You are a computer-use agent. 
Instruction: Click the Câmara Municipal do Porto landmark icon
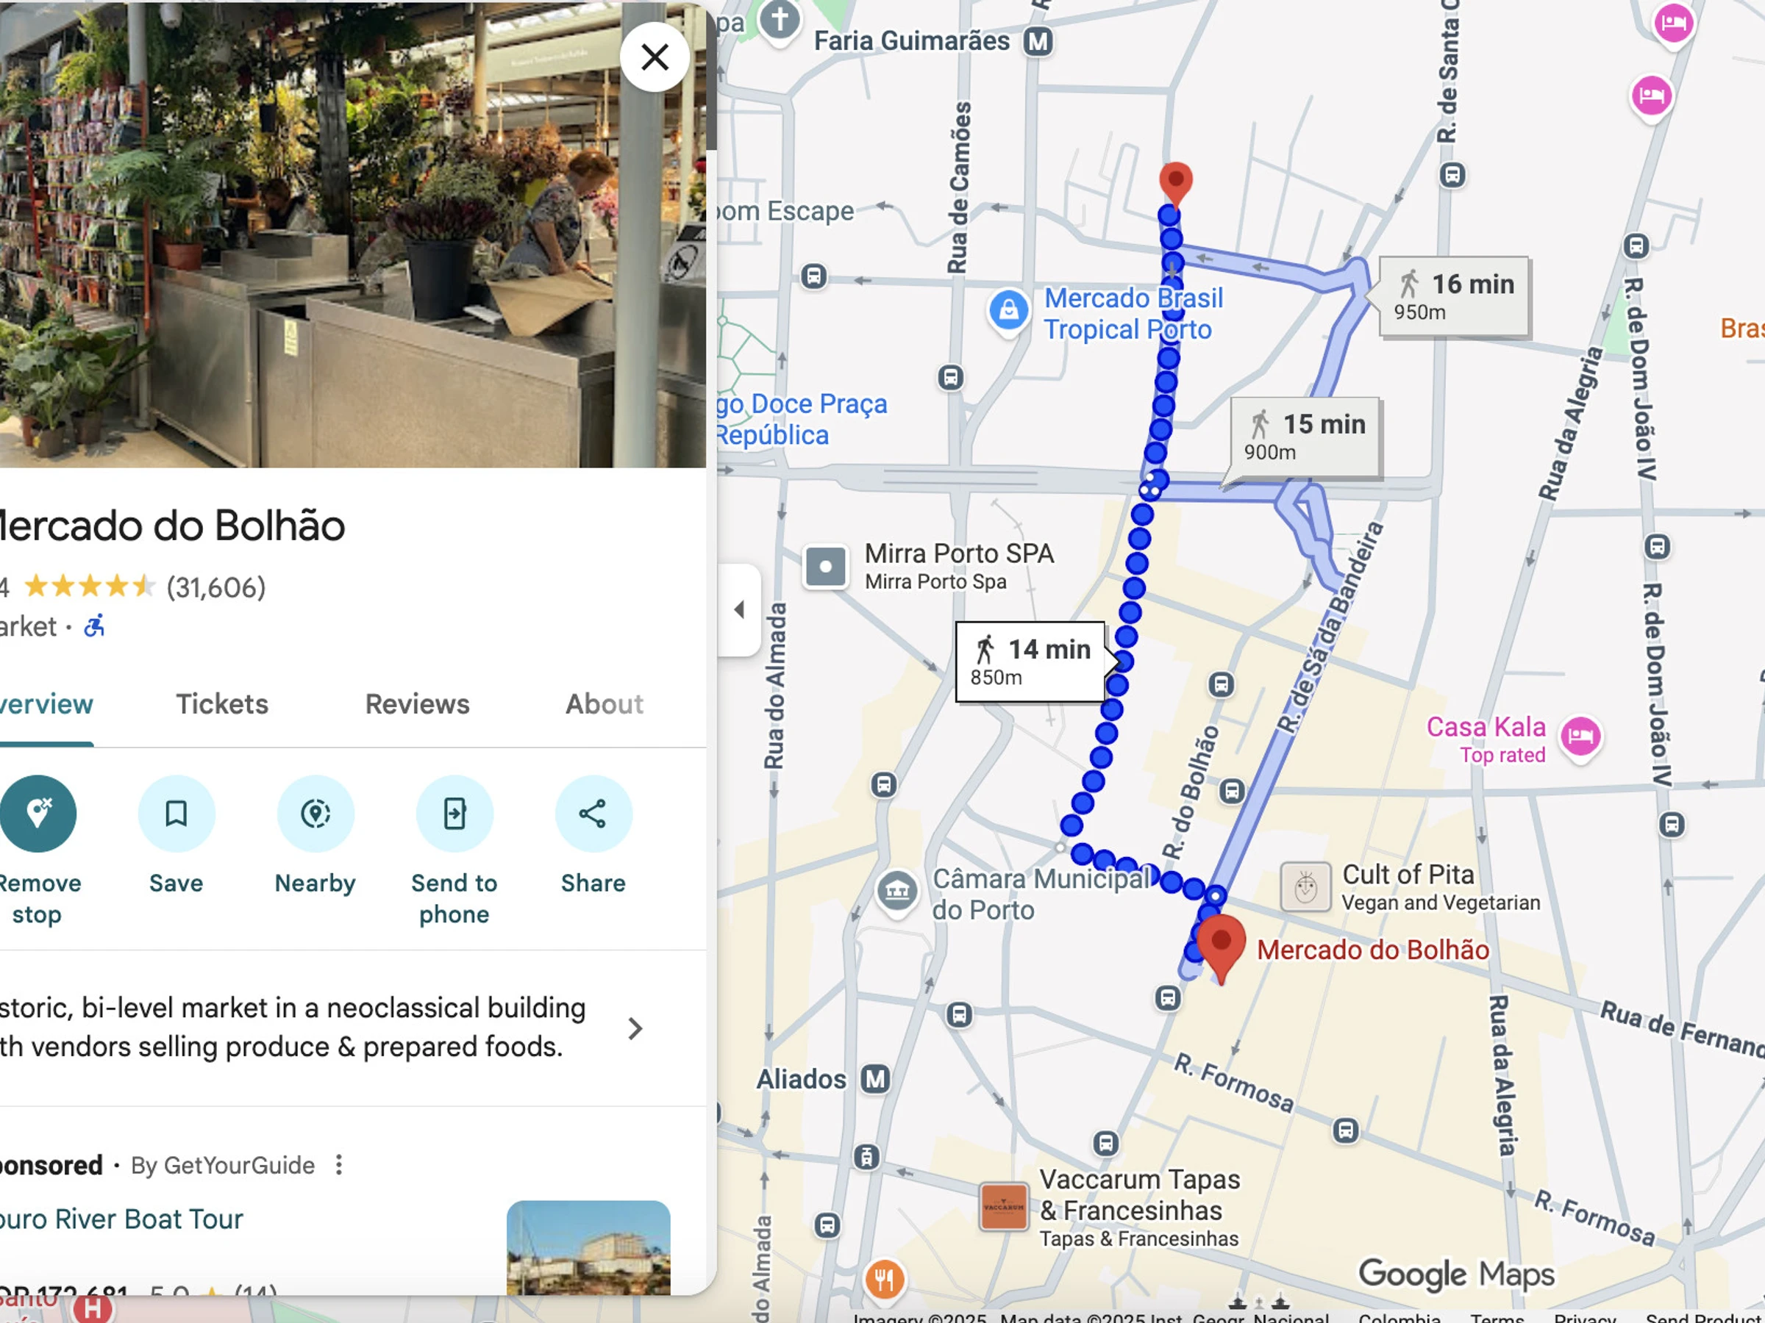coord(897,889)
